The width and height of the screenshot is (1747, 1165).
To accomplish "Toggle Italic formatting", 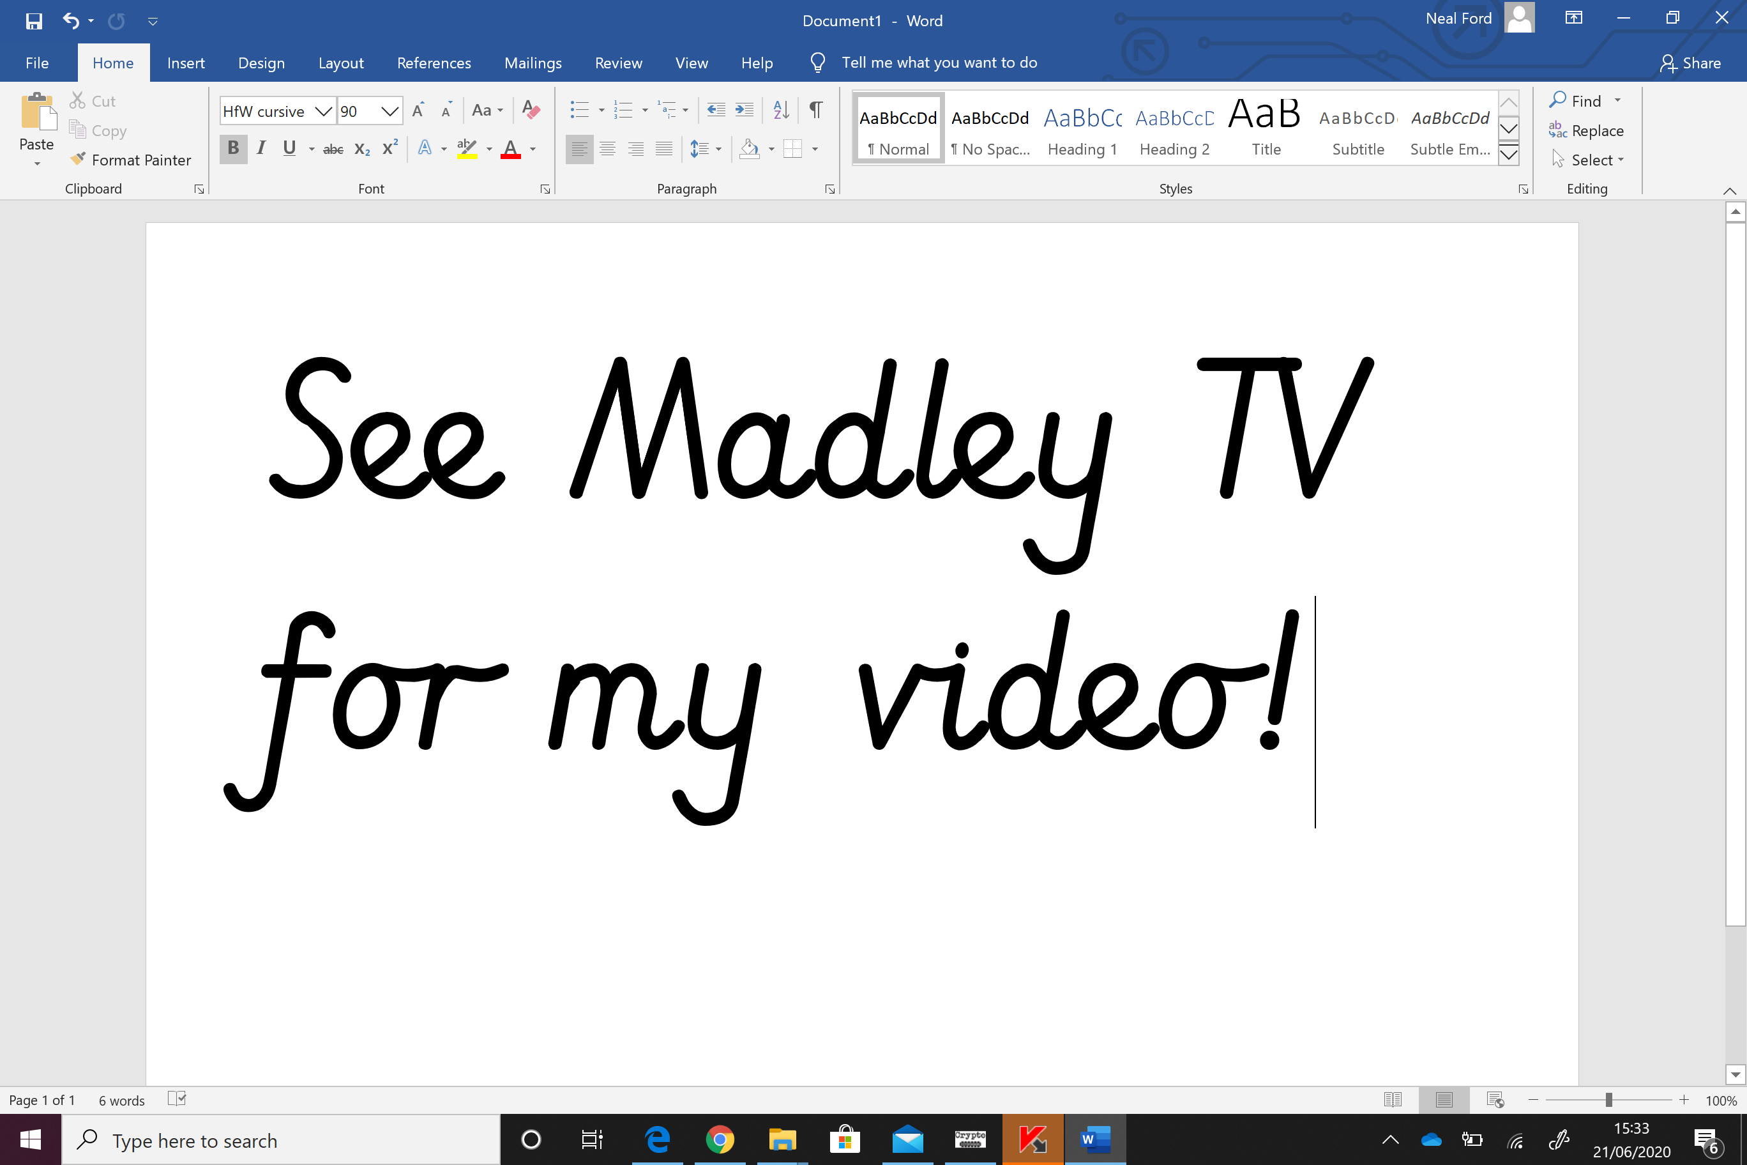I will [261, 149].
